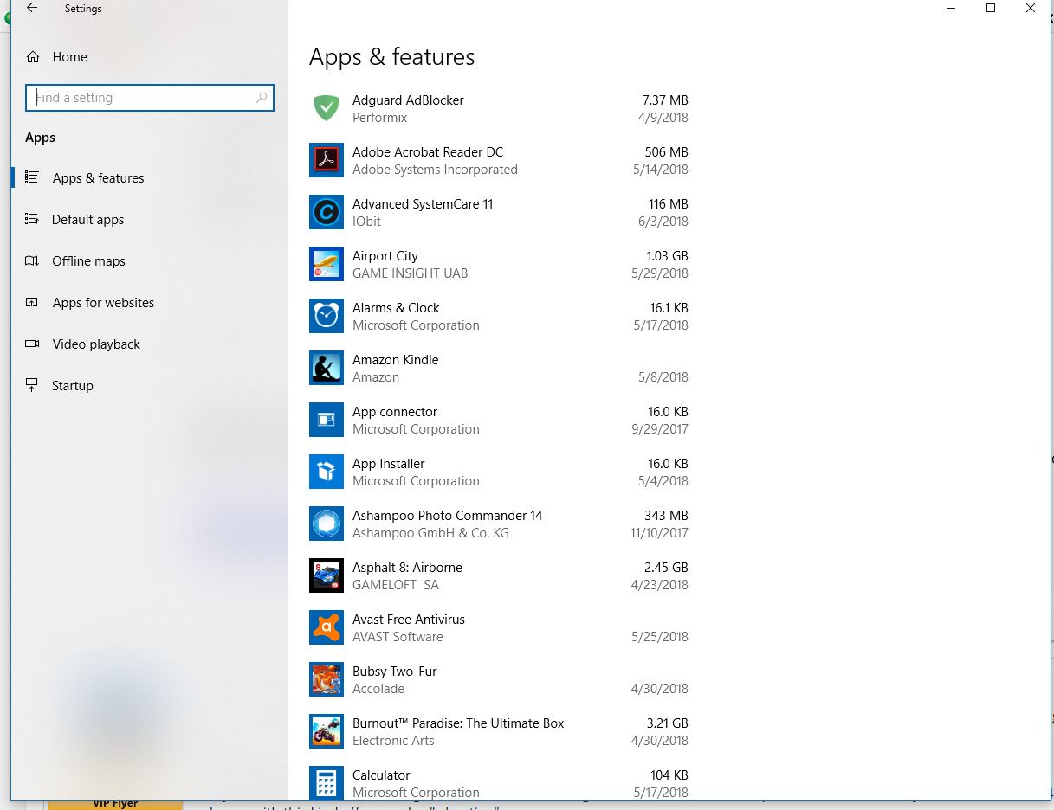Select Ashampoo Photo Commander 14 entry
Screen dimensions: 1054x810
[499, 524]
